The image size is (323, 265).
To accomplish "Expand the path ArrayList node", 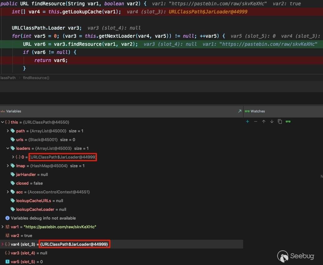I will point(8,131).
